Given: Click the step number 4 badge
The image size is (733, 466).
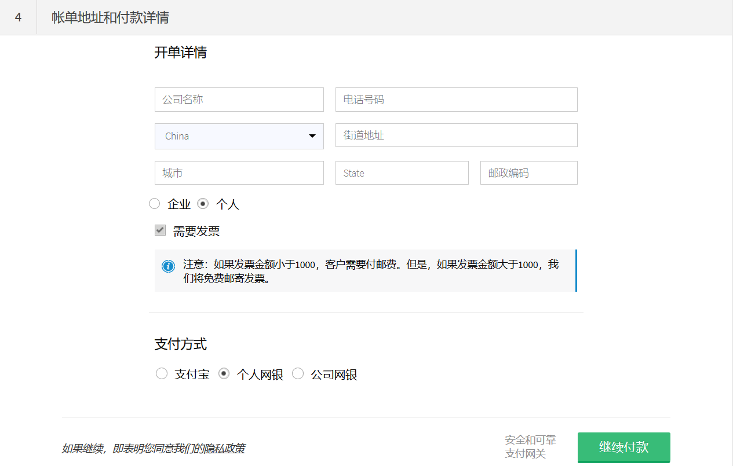Looking at the screenshot, I should coord(19,17).
